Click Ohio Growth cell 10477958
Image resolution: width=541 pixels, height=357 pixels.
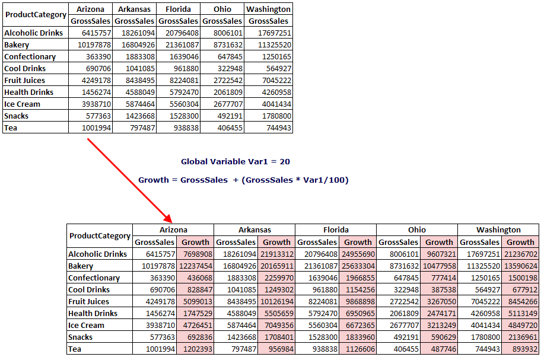439,266
